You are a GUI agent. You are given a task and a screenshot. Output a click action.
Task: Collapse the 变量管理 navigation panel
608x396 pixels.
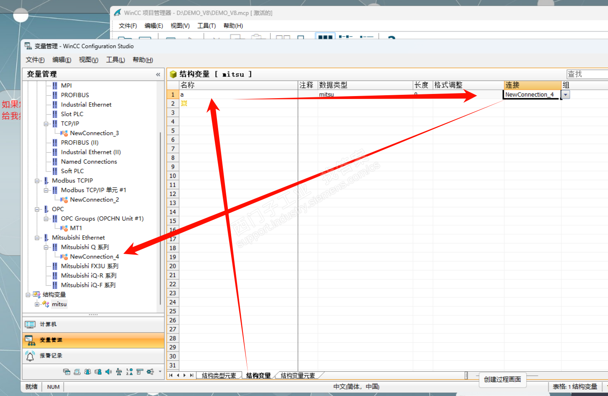[158, 75]
